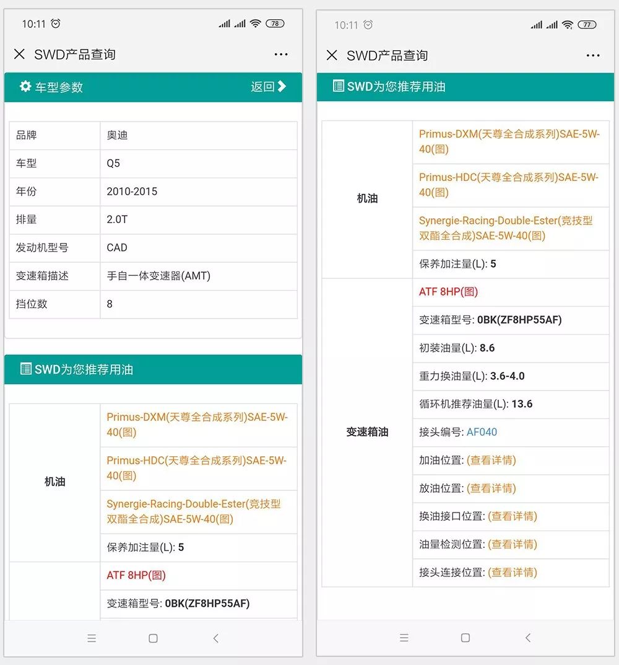Open Primus-DXM oil link in left phone
The height and width of the screenshot is (665, 619).
[x=197, y=425]
